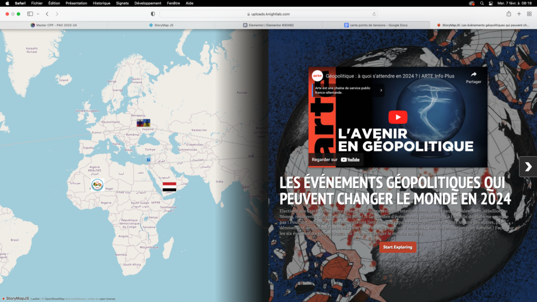Click the Deutschland map label
537x302 pixels.
click(110, 122)
